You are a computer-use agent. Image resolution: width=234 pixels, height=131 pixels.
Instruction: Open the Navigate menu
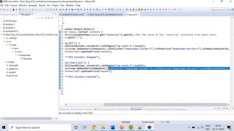tap(33, 5)
